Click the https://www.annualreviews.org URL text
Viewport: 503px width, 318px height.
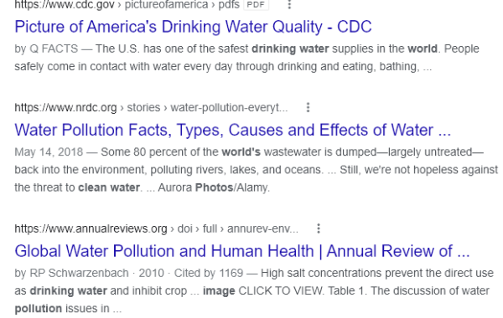coord(91,228)
